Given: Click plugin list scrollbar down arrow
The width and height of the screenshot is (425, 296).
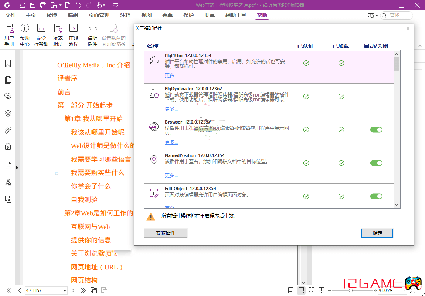Looking at the screenshot, I should pyautogui.click(x=397, y=205).
